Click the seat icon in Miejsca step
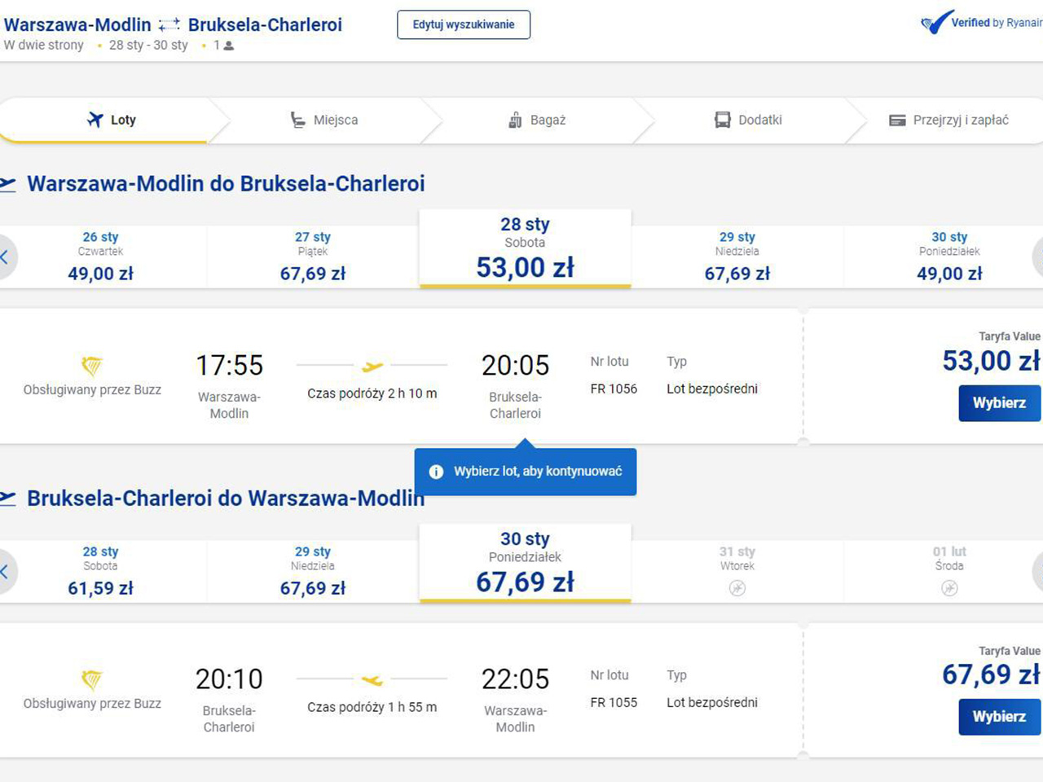The image size is (1043, 782). coord(298,121)
